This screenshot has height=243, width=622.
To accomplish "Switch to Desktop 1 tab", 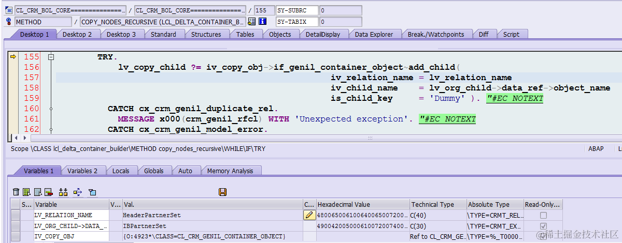I will point(34,34).
